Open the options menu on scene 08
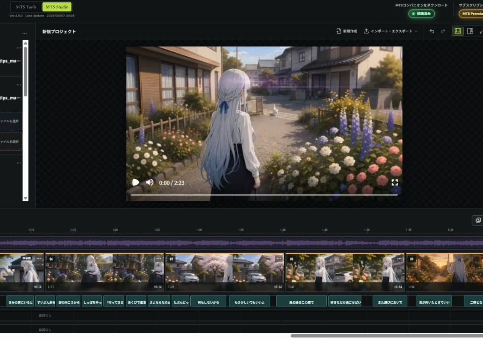The height and width of the screenshot is (362, 483). (398, 259)
